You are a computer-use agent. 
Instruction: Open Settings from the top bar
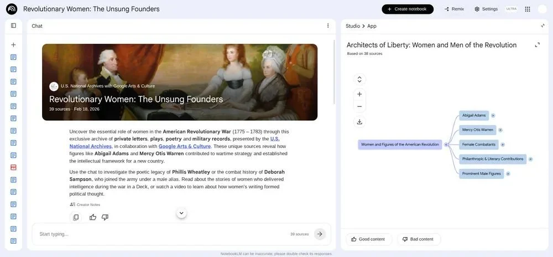coord(486,9)
